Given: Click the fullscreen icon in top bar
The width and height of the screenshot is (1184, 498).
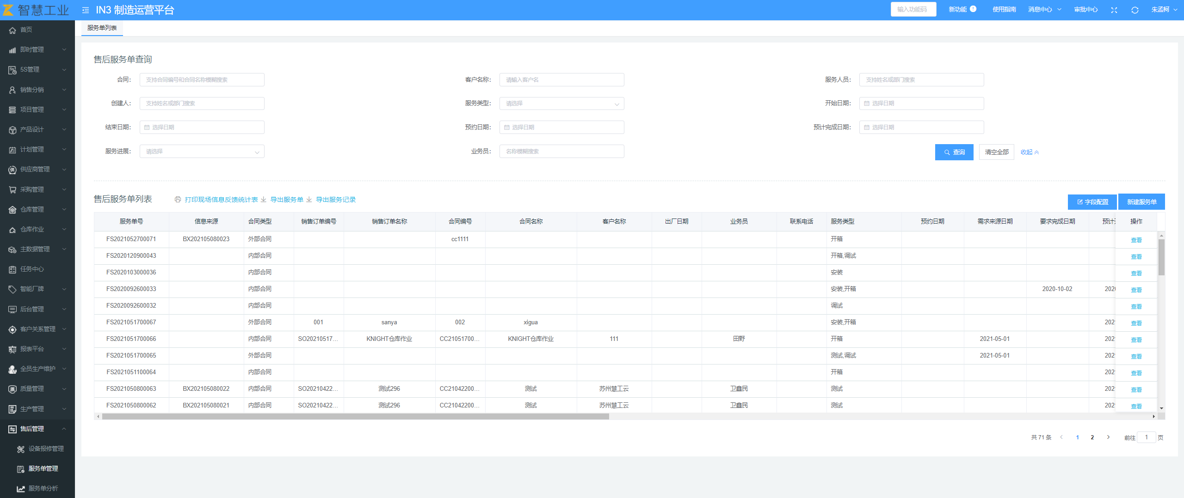Looking at the screenshot, I should pos(1114,10).
